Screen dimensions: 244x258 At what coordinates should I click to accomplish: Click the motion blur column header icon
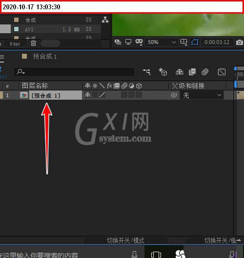124,86
